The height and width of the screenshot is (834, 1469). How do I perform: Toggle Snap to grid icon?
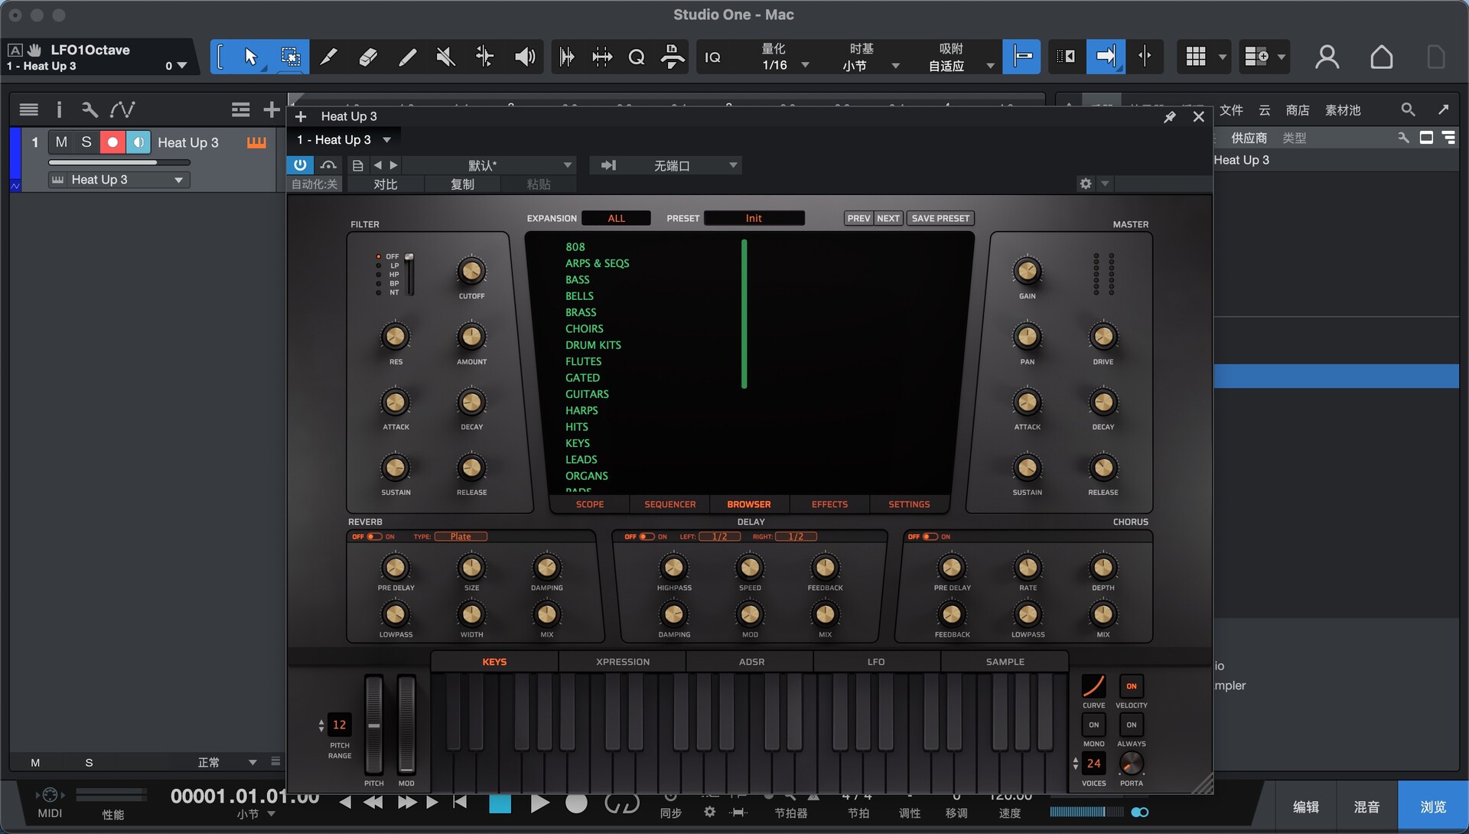[x=1021, y=57]
